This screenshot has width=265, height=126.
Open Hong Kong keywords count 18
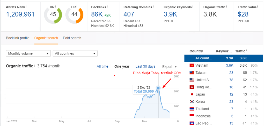point(231,87)
